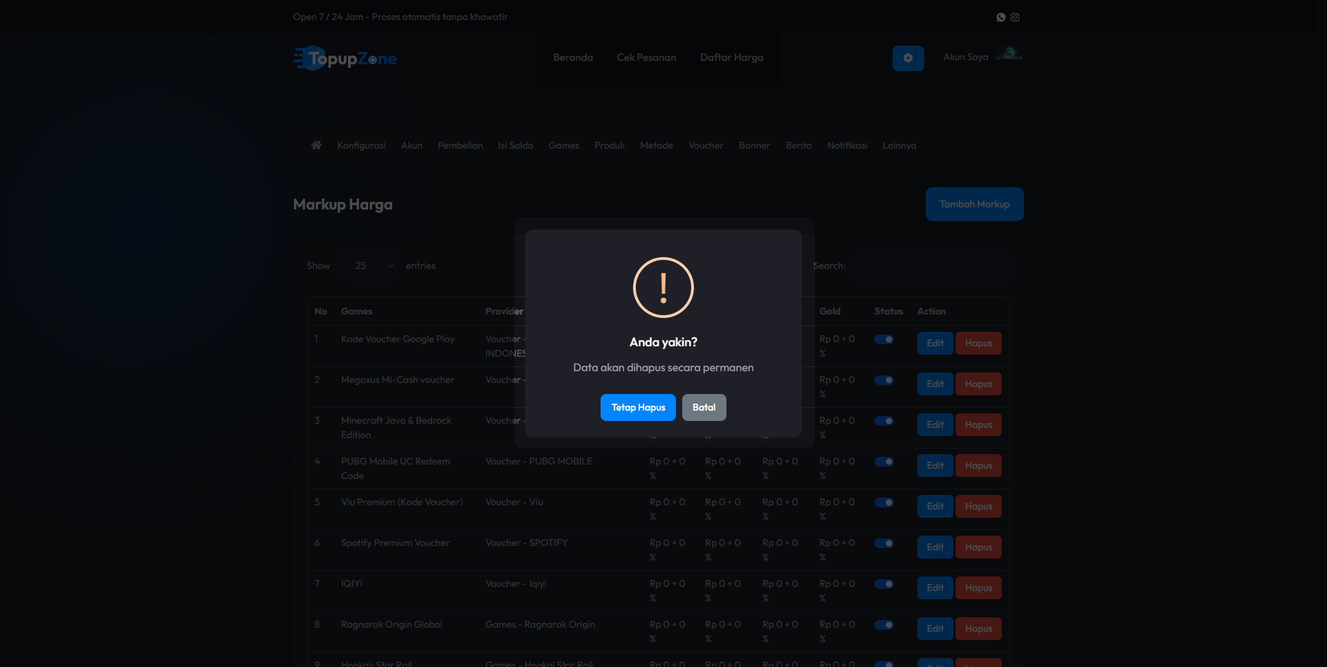The image size is (1327, 667).
Task: Toggle status for Ragnarok Origin Global
Action: pos(884,625)
